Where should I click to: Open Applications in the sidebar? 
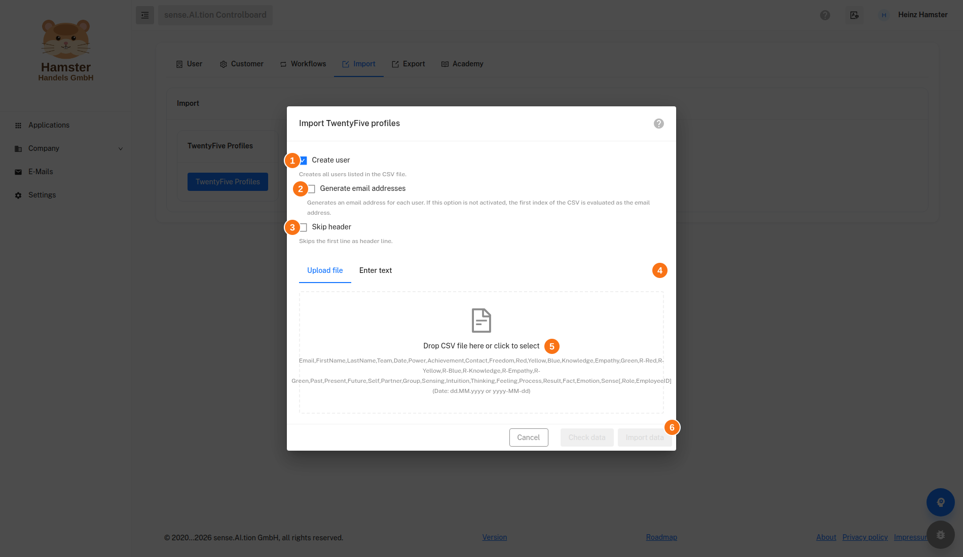point(49,125)
